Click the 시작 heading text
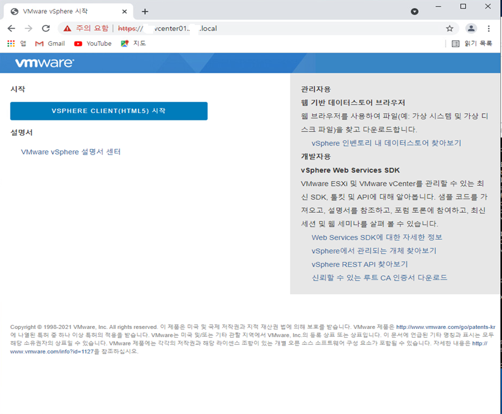The width and height of the screenshot is (502, 414). [x=18, y=89]
